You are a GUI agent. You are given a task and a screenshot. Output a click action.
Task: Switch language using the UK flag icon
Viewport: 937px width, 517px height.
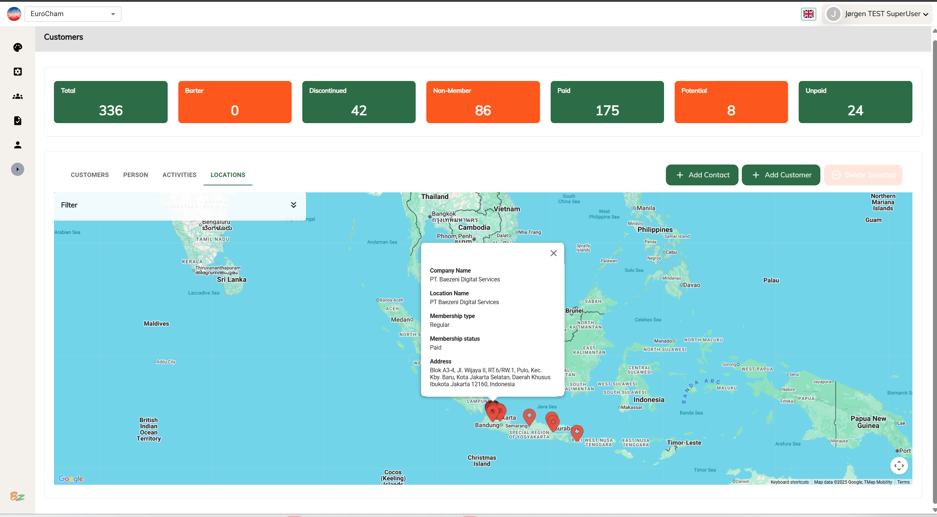click(809, 14)
